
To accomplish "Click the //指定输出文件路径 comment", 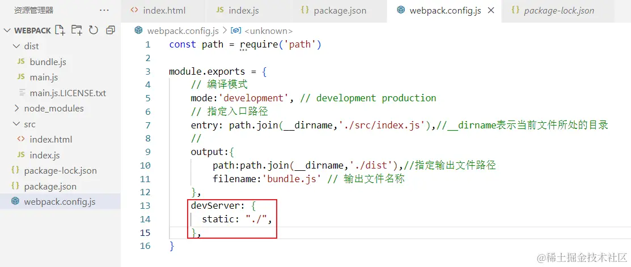I will (x=450, y=165).
